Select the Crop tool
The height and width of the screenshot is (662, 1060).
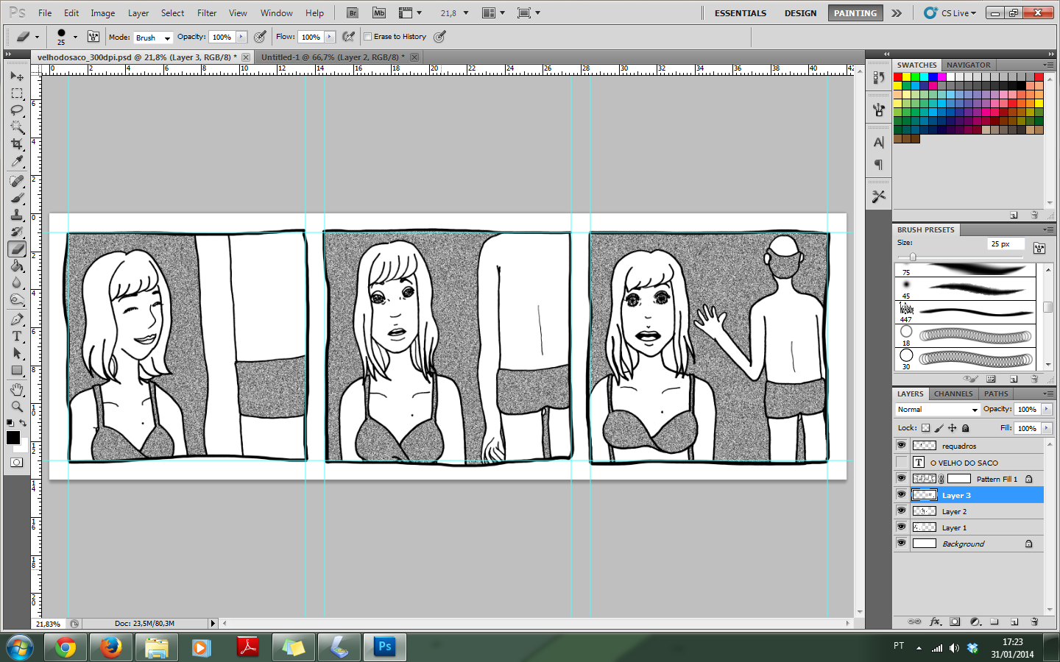[17, 144]
